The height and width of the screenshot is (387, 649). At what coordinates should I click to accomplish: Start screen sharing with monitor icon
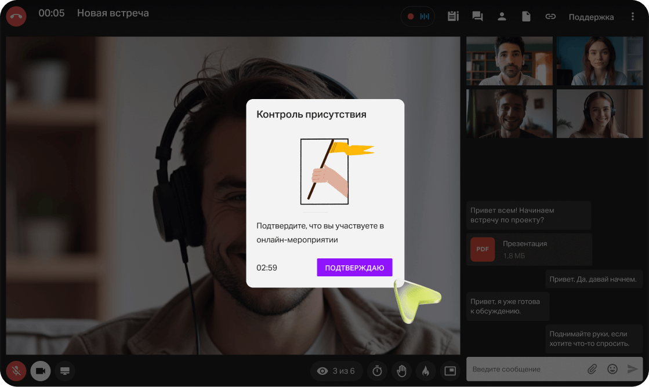(65, 371)
